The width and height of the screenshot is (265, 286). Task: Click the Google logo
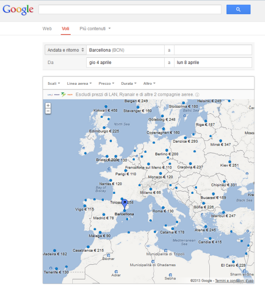point(18,10)
